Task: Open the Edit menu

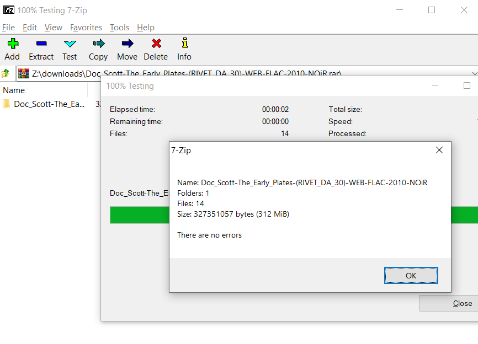Action: click(30, 28)
